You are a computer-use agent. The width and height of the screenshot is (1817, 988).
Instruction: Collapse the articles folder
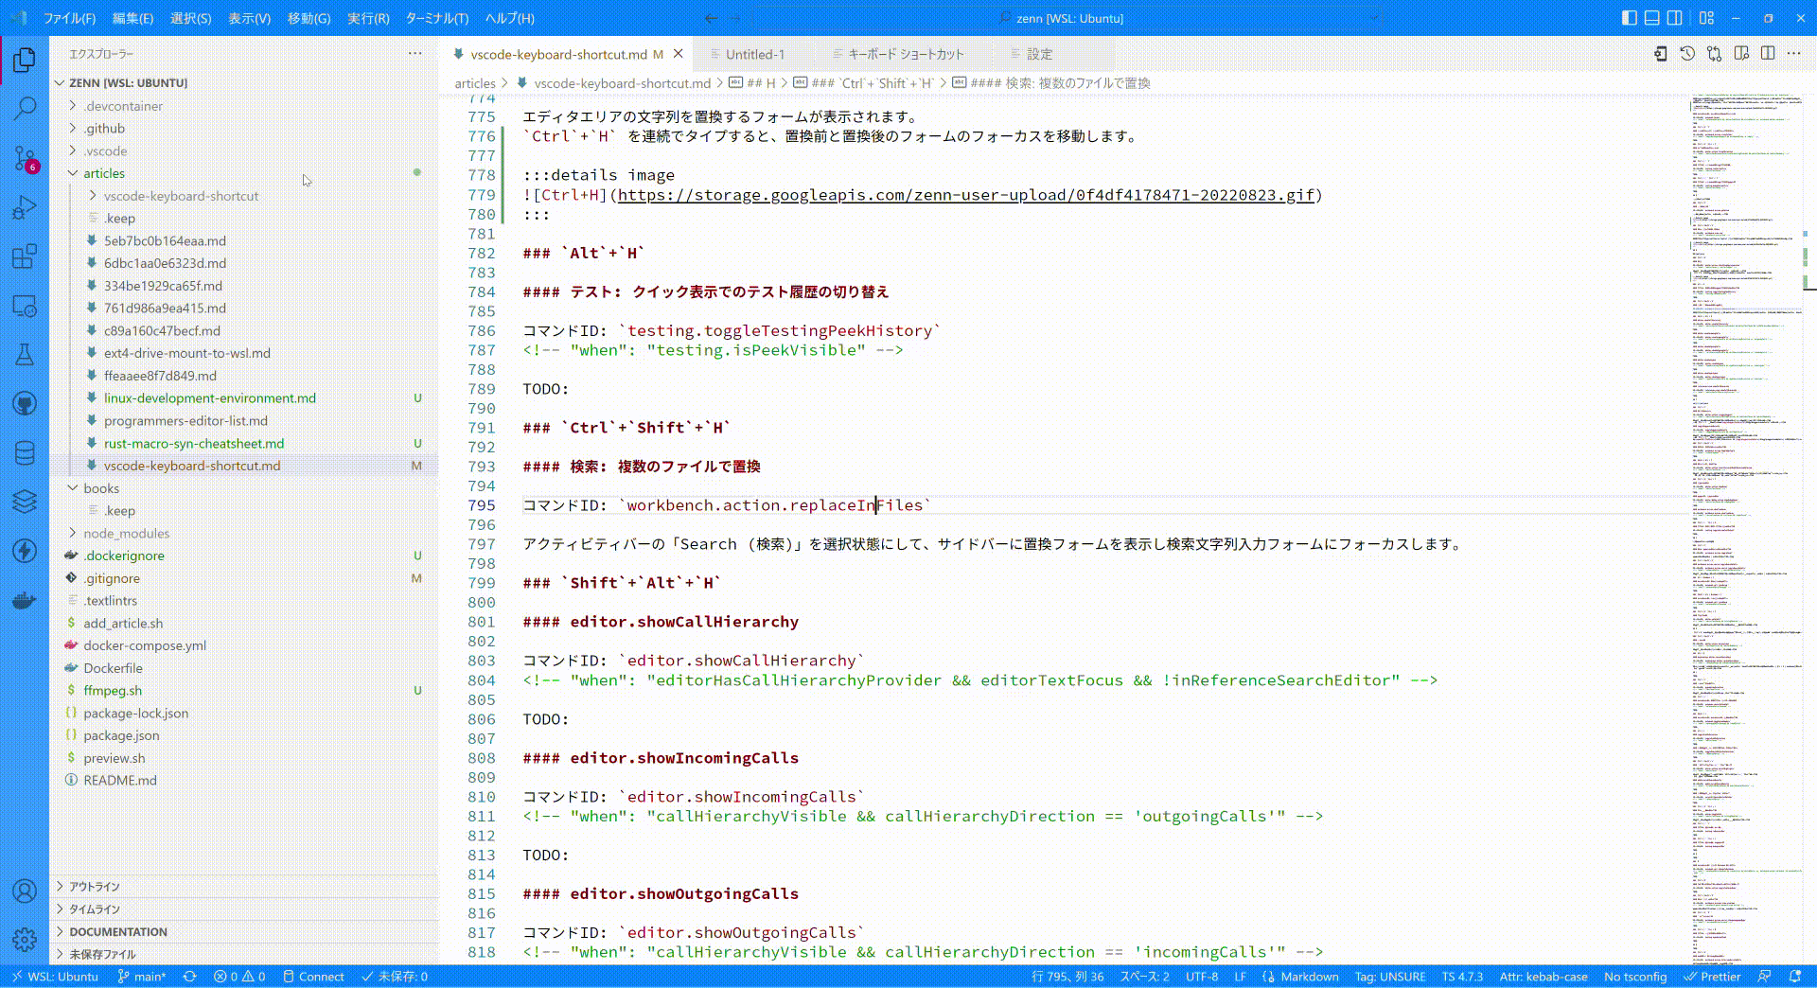[x=243, y=173]
